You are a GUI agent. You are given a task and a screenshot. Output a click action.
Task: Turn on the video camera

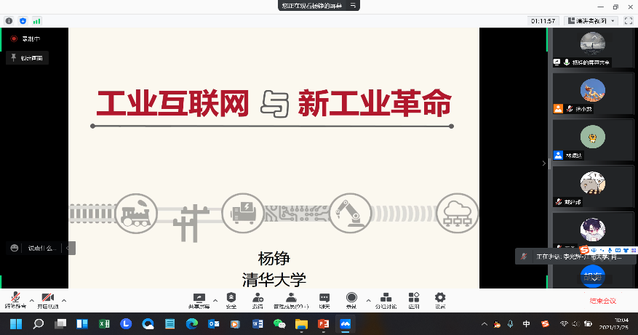[x=47, y=299]
